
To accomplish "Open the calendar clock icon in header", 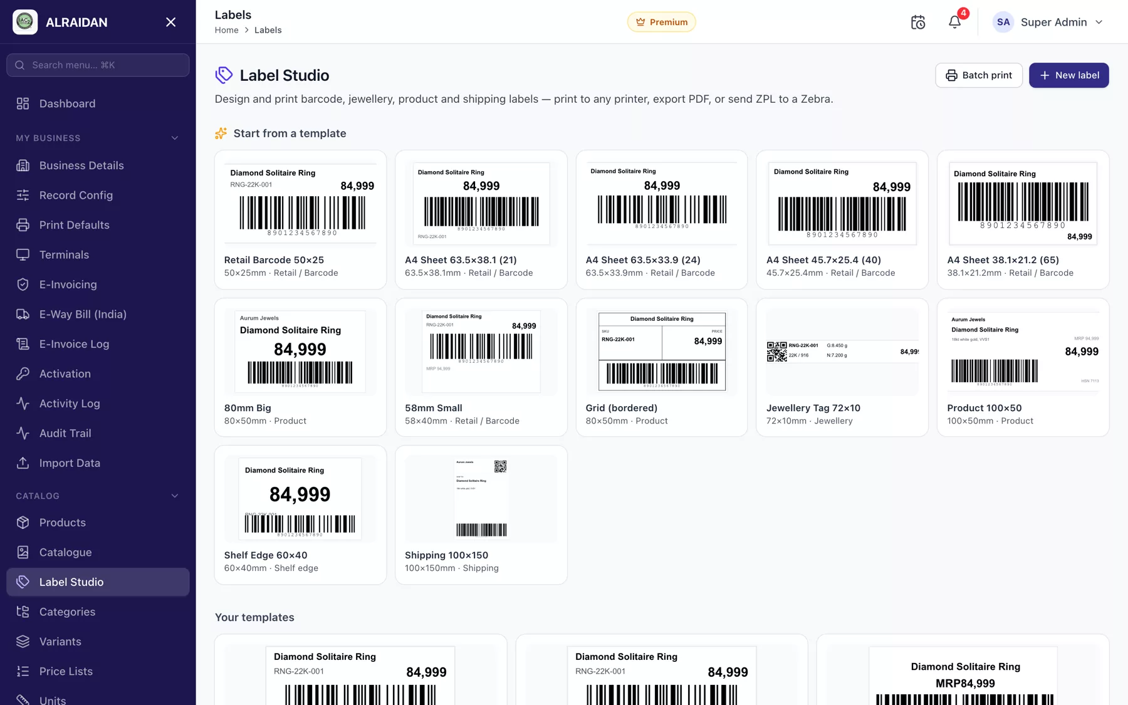I will click(918, 22).
